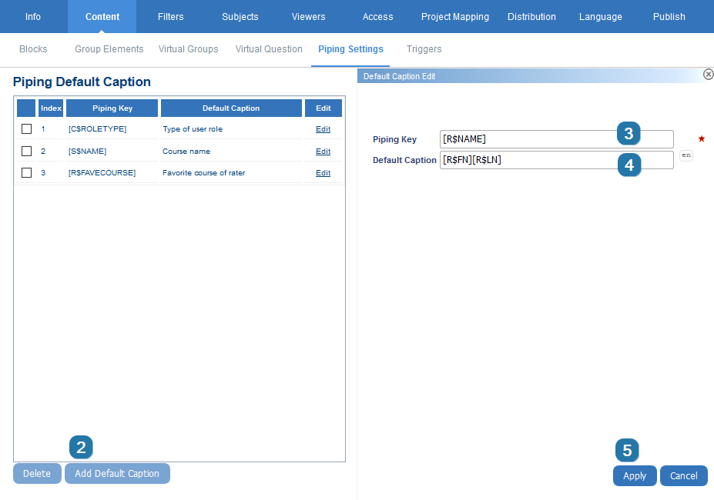Click the 'Type of user role' caption

pyautogui.click(x=193, y=129)
